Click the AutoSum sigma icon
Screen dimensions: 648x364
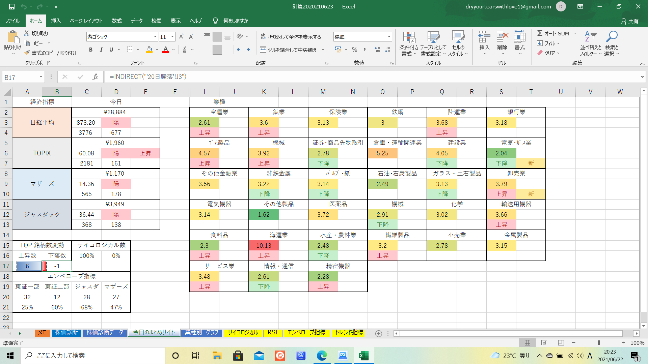pyautogui.click(x=540, y=33)
